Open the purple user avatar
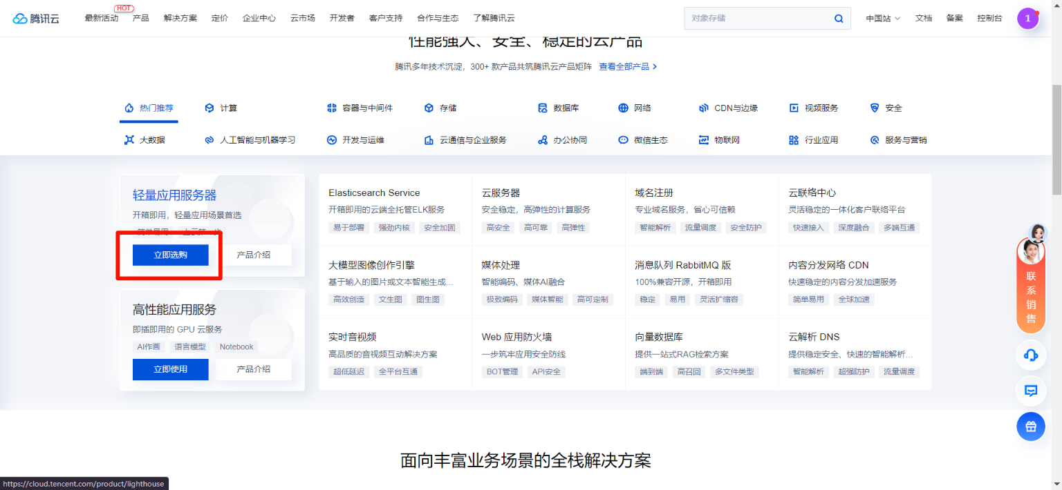This screenshot has height=490, width=1062. pyautogui.click(x=1027, y=19)
